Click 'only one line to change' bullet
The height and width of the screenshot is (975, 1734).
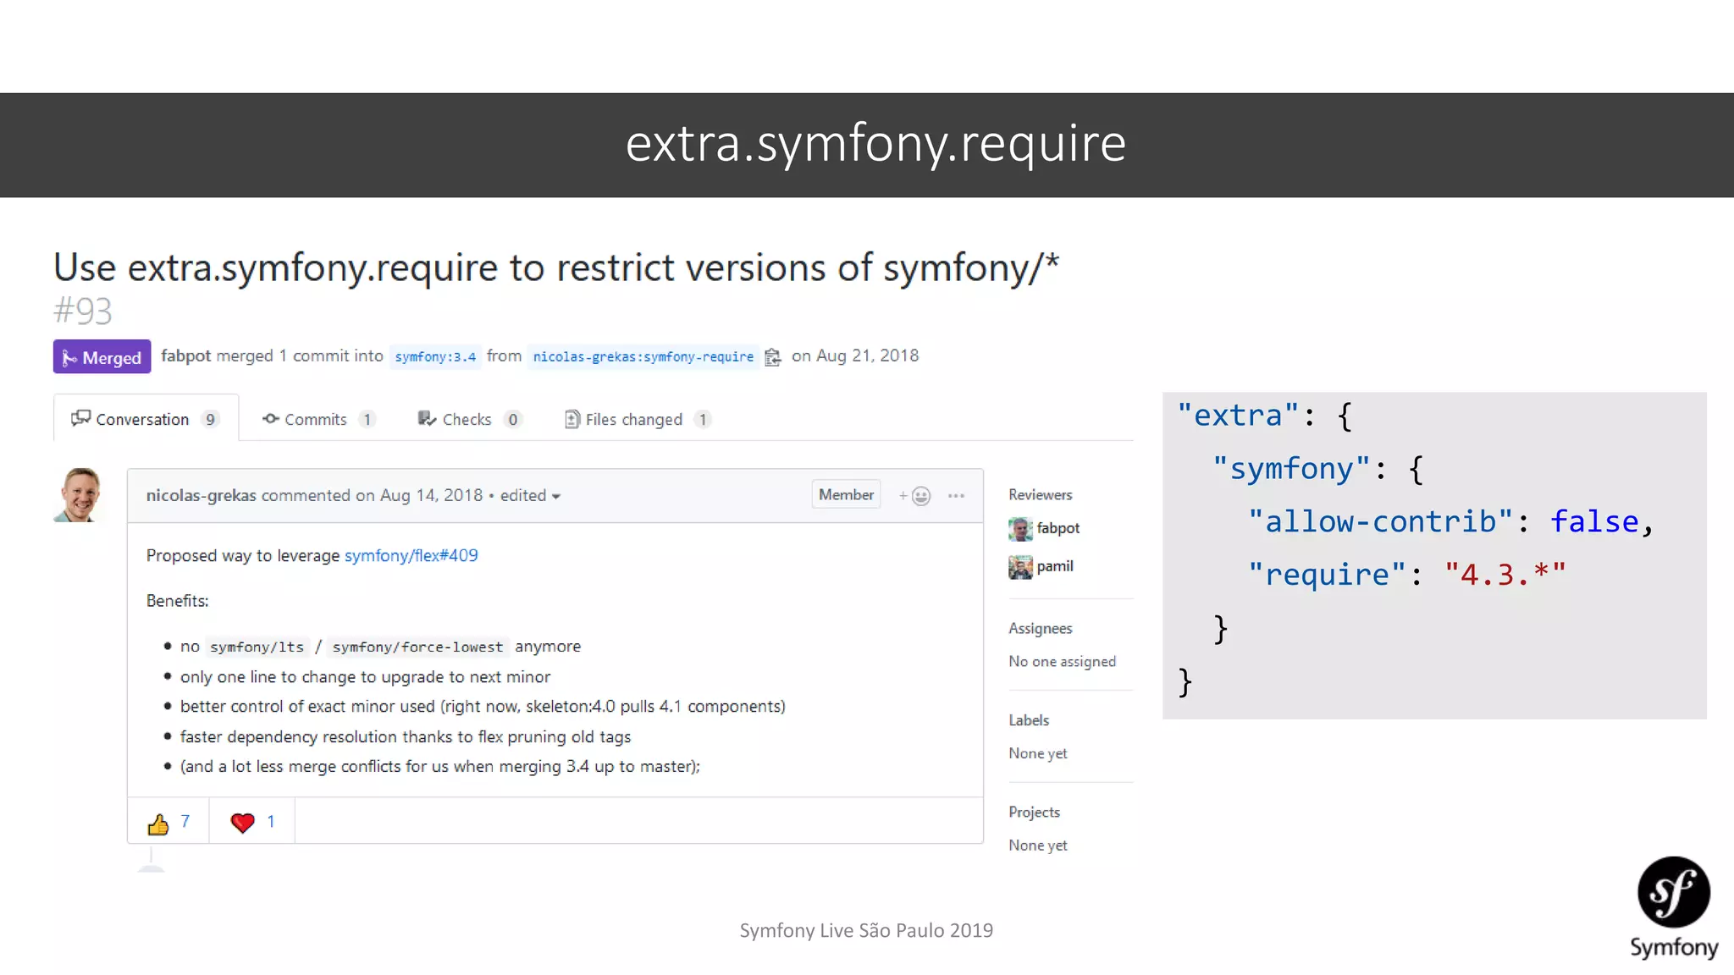click(365, 677)
